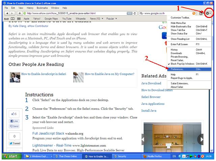The width and height of the screenshot is (216, 161).
Task: Select Preferences from the gear menu
Action: click(189, 69)
